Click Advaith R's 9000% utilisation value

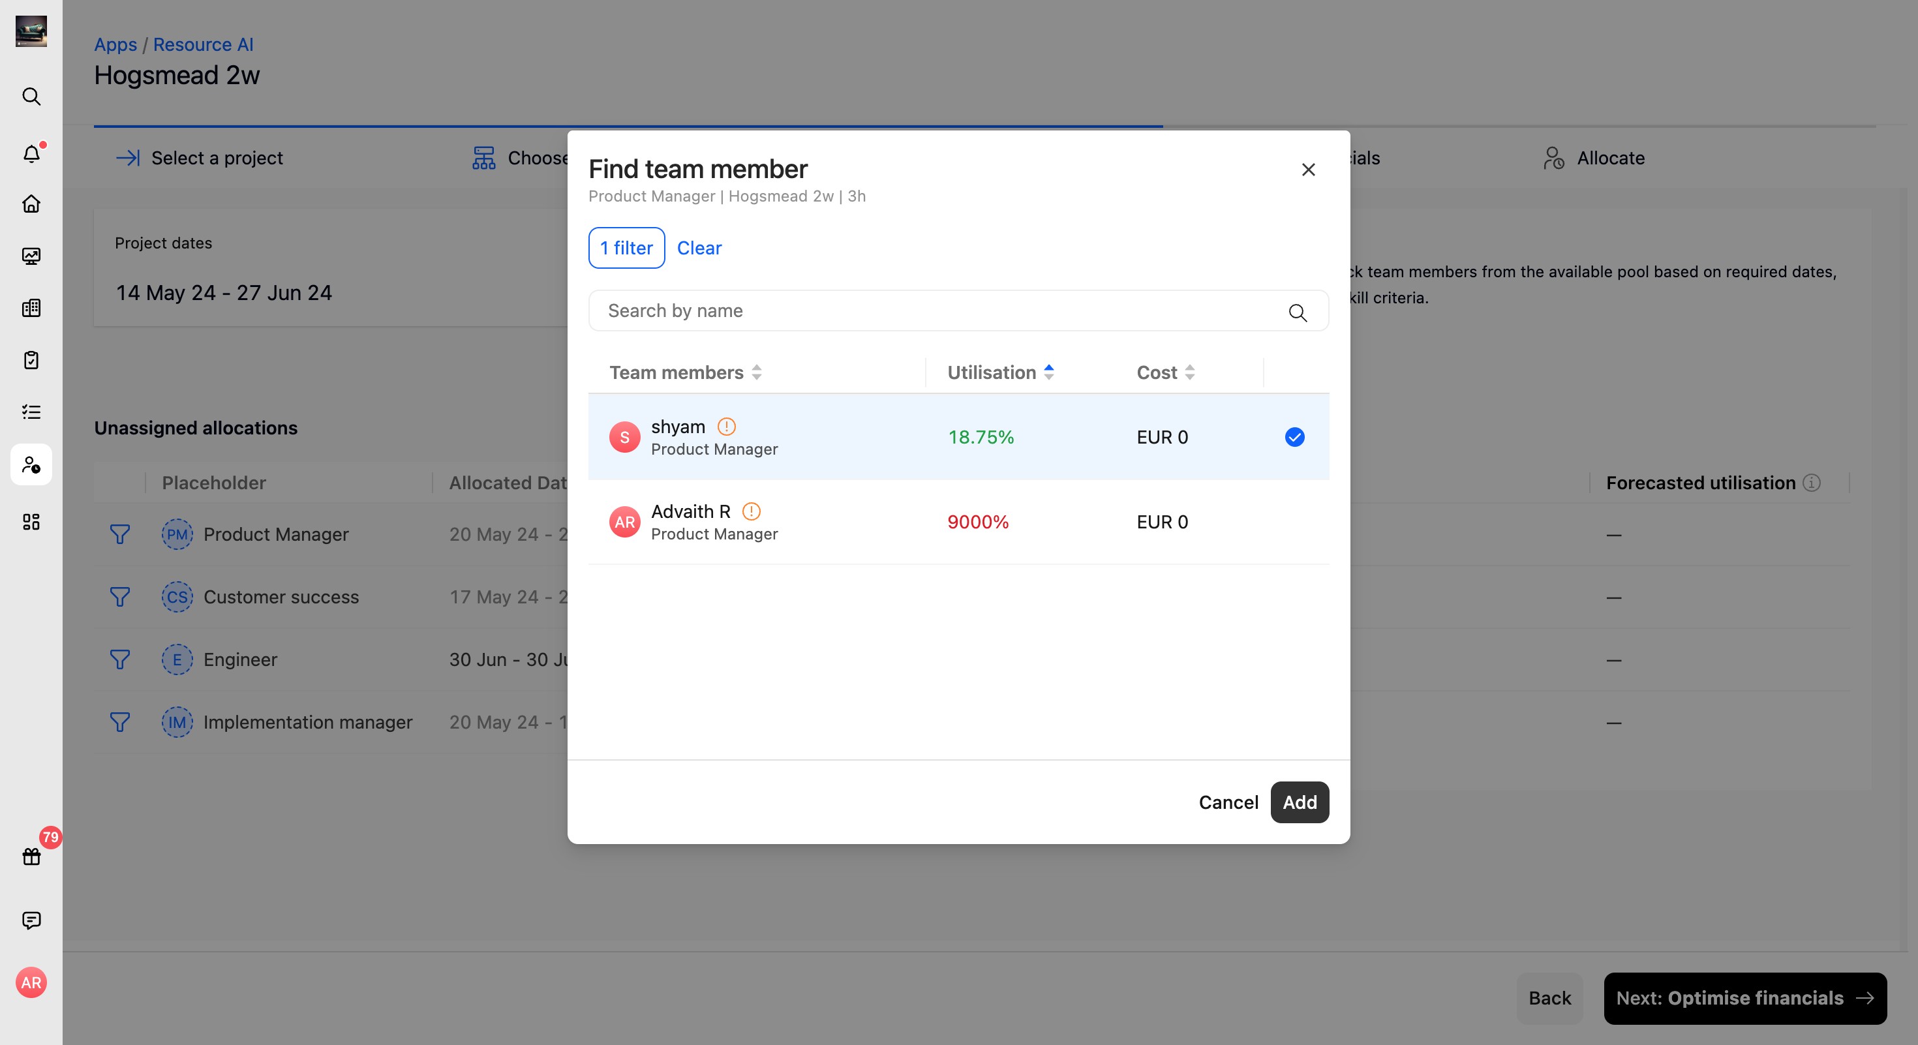(x=978, y=522)
